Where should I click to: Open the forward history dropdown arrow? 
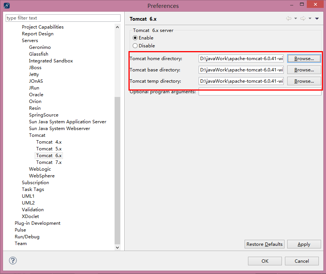coord(310,18)
